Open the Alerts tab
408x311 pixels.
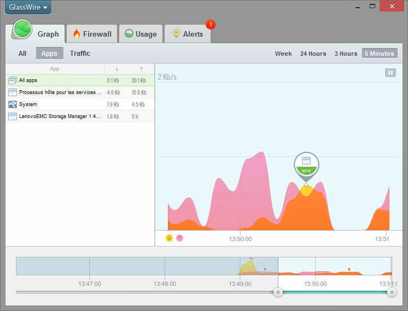pos(188,34)
